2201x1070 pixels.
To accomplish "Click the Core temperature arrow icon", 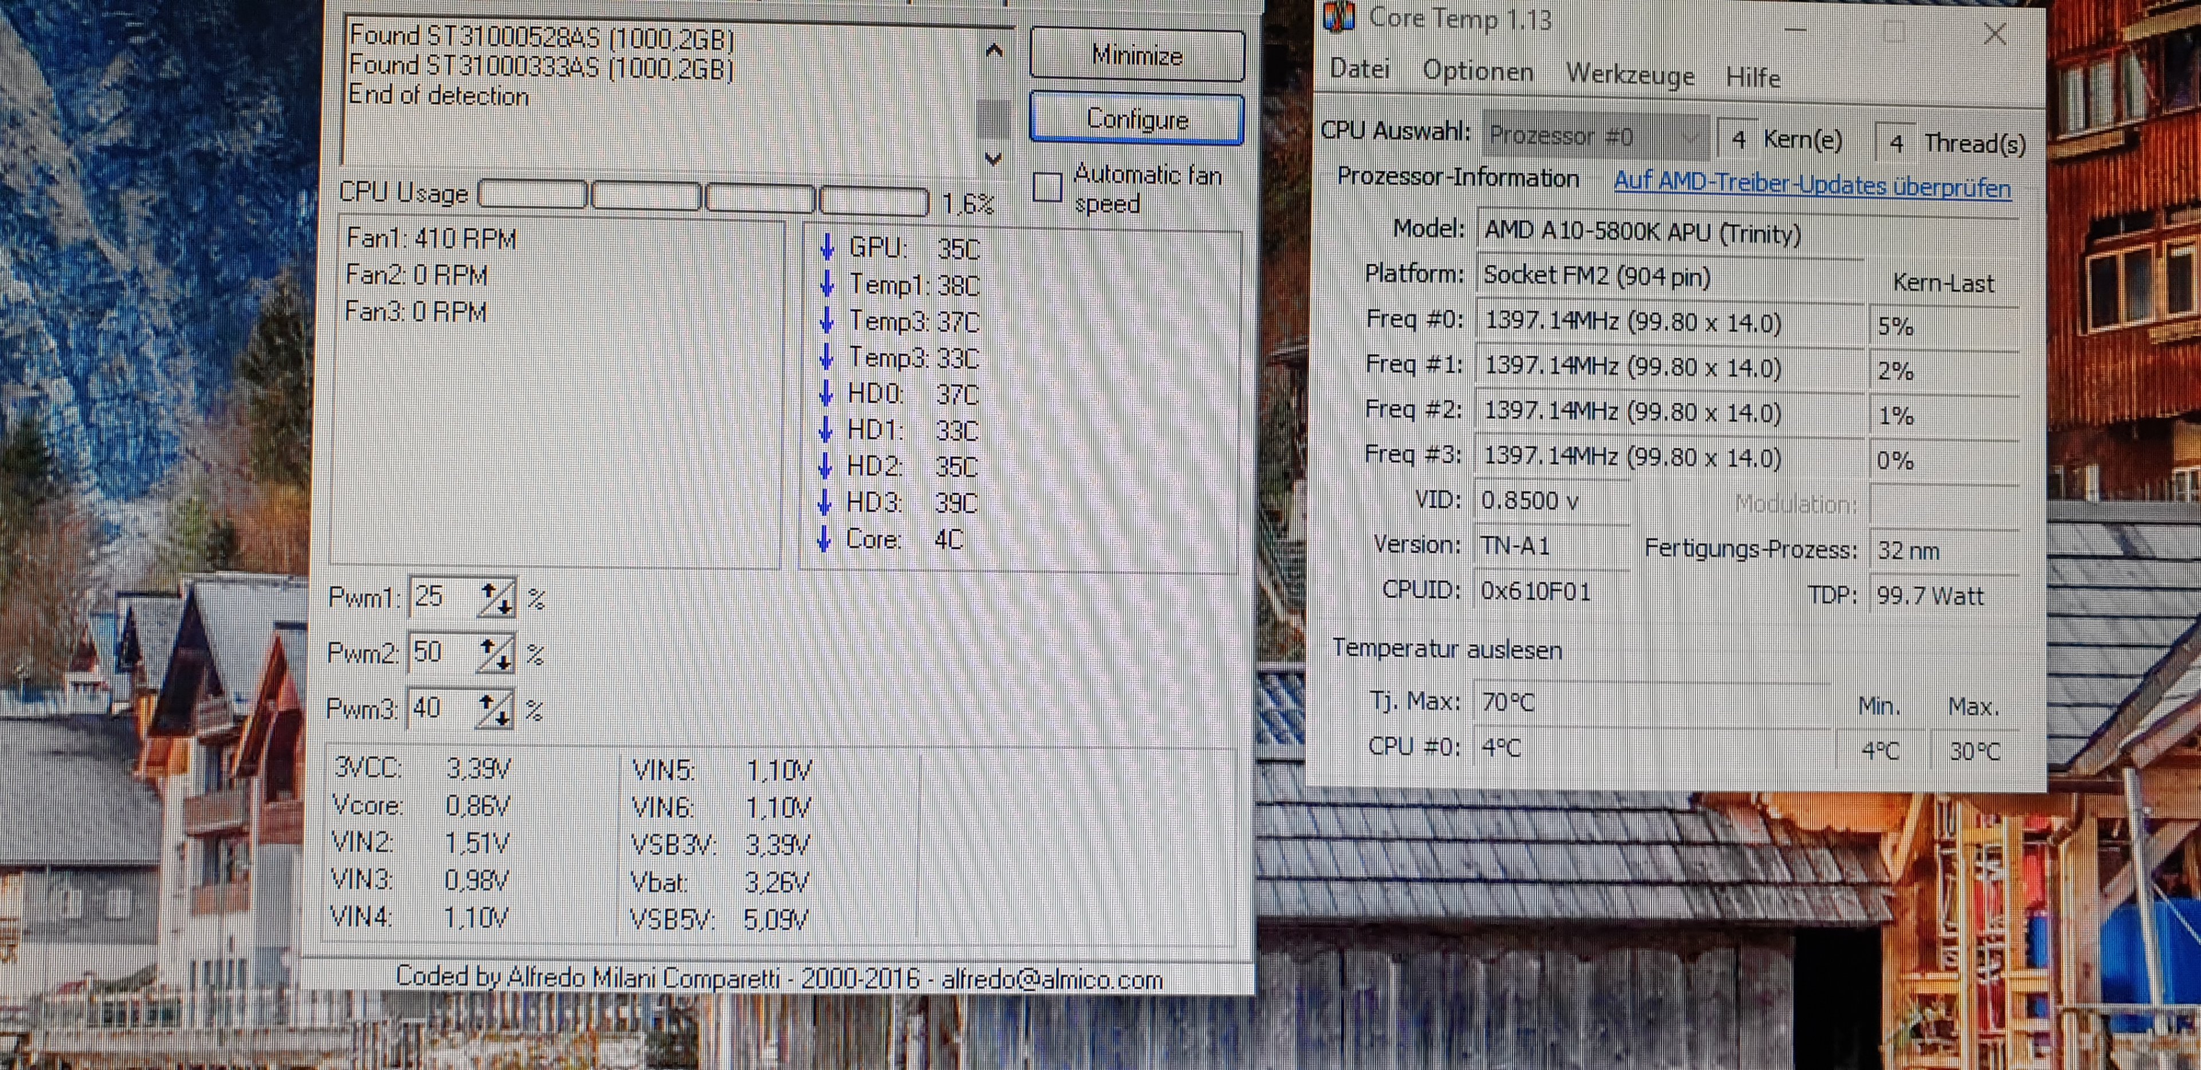I will pos(825,539).
